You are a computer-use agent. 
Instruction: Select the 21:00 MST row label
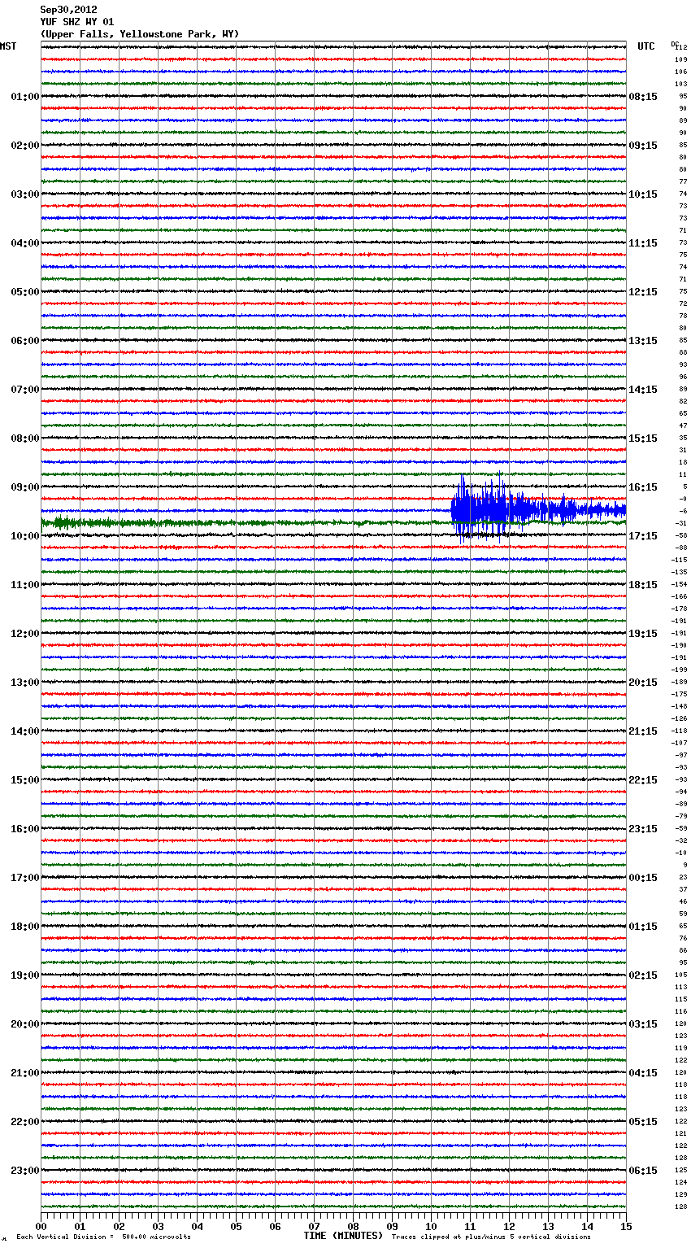coord(25,1073)
